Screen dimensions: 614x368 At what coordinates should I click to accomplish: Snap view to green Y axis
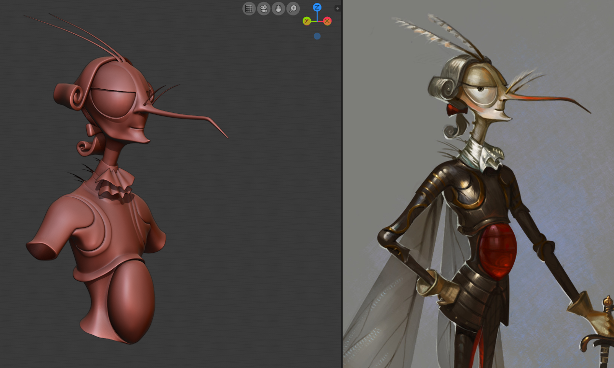307,21
